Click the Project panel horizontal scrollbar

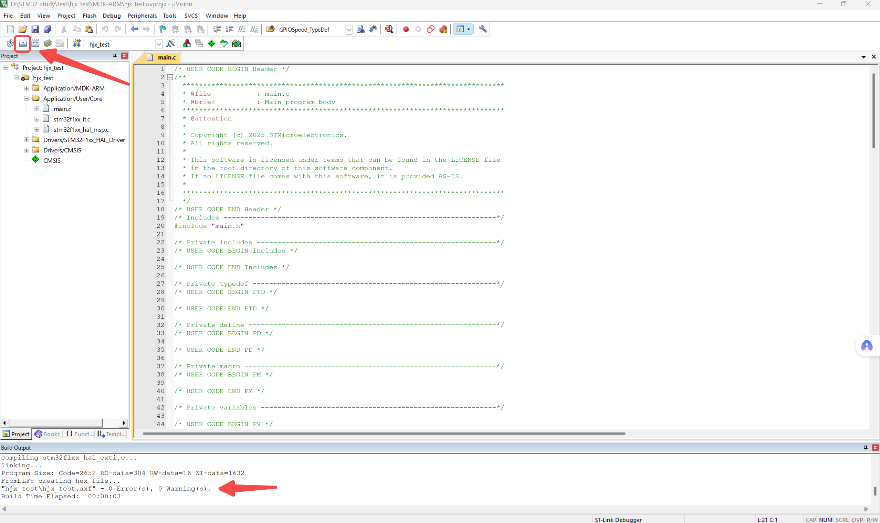56,423
